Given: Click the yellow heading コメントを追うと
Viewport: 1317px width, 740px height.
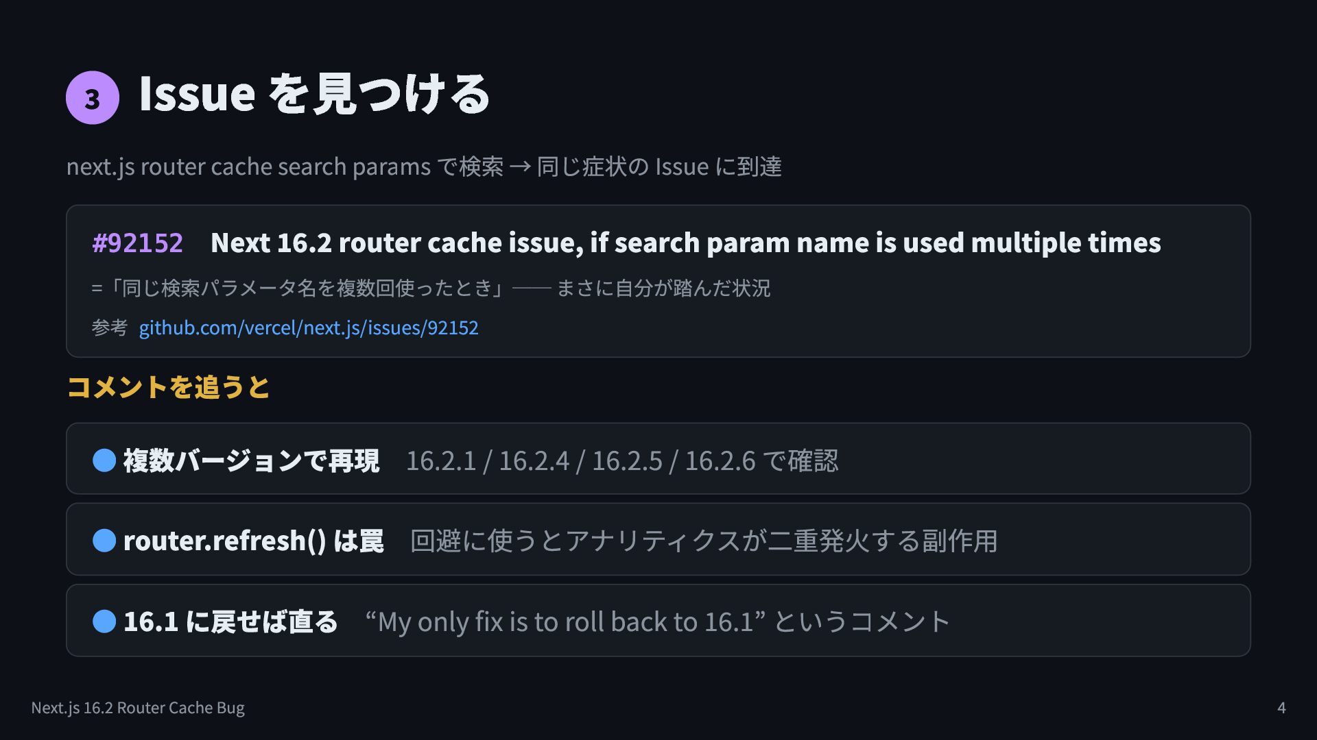Looking at the screenshot, I should coord(169,387).
